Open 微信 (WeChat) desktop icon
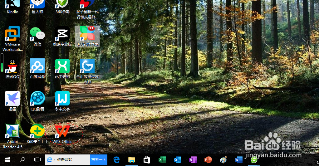The image size is (319, 166). pyautogui.click(x=37, y=37)
